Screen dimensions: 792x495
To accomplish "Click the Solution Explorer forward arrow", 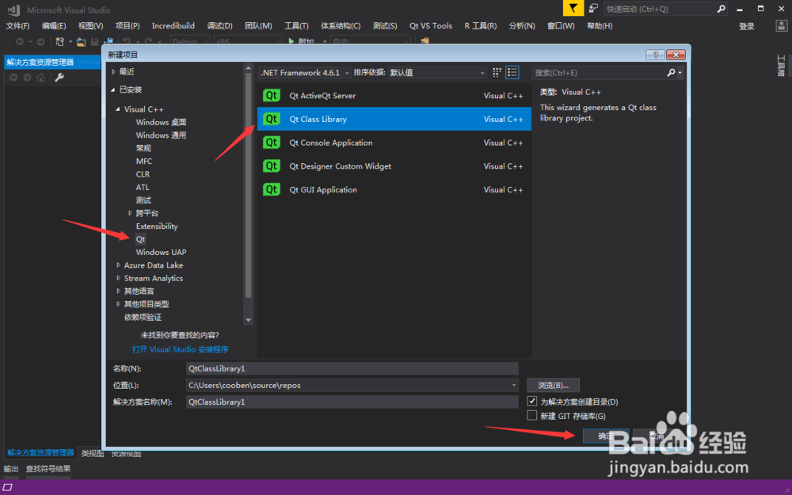I will (27, 78).
